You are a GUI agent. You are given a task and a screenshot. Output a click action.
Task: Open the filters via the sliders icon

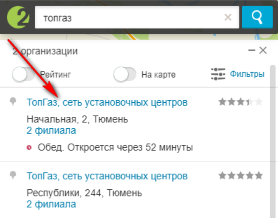(218, 74)
